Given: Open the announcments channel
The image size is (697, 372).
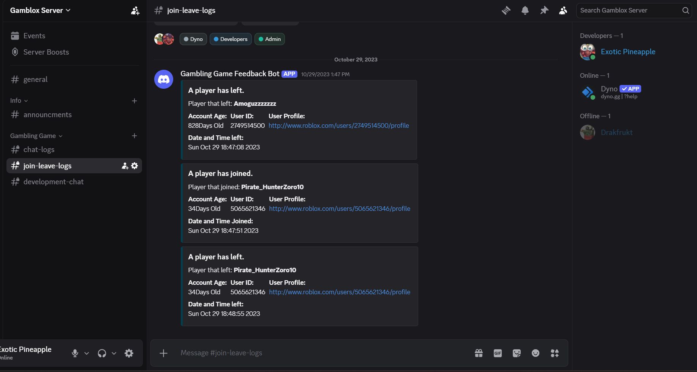Looking at the screenshot, I should [74, 115].
